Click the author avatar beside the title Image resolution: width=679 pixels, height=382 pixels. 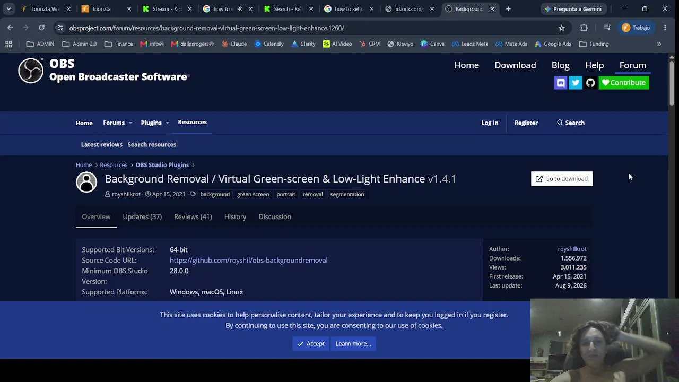86,182
